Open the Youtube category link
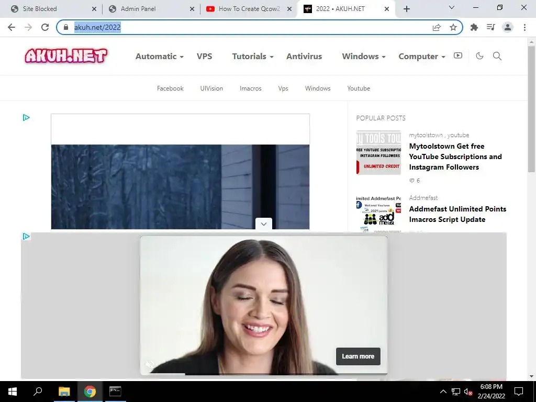This screenshot has height=402, width=536. [359, 88]
